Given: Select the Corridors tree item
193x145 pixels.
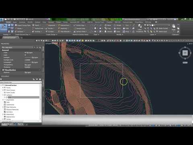Looking at the screenshot, I should tap(10, 112).
